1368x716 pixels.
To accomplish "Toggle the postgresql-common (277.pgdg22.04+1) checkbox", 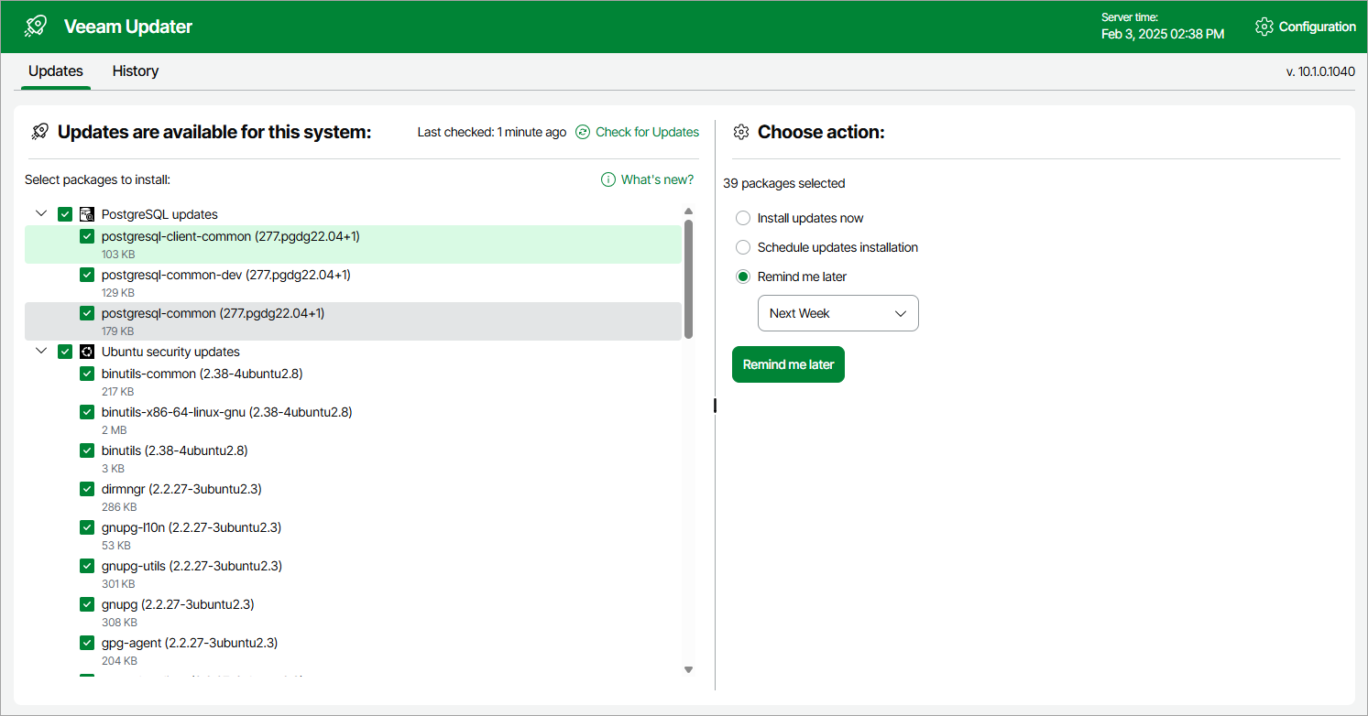I will [87, 313].
